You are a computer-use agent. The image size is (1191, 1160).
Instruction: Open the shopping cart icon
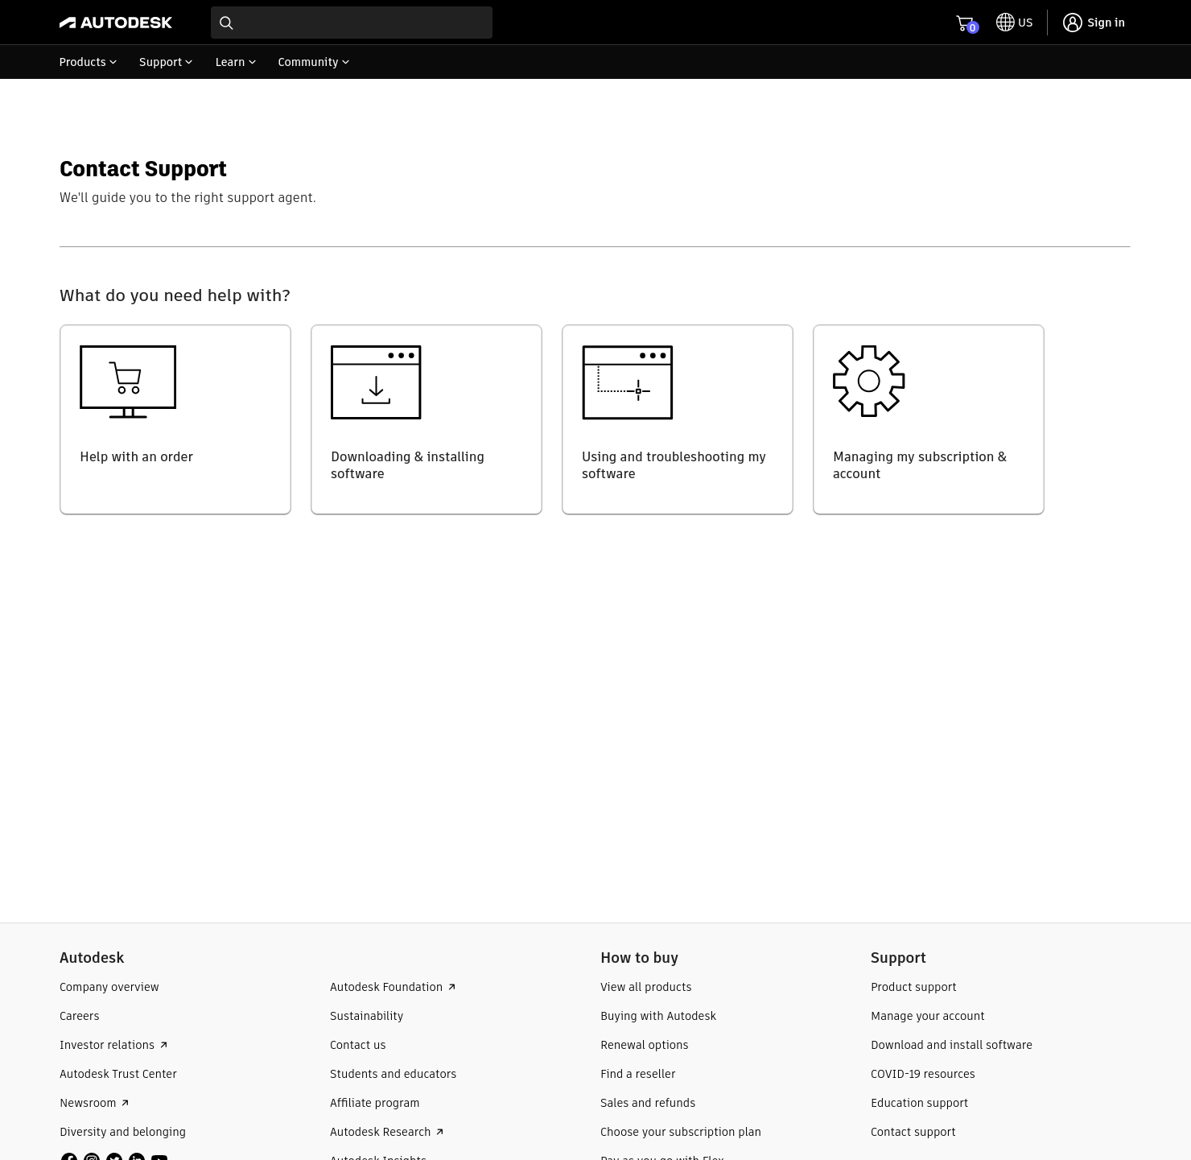(965, 23)
